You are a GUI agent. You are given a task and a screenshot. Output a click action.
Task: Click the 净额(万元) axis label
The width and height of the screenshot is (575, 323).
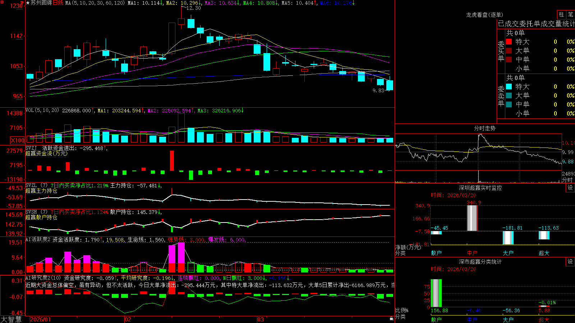[408, 247]
